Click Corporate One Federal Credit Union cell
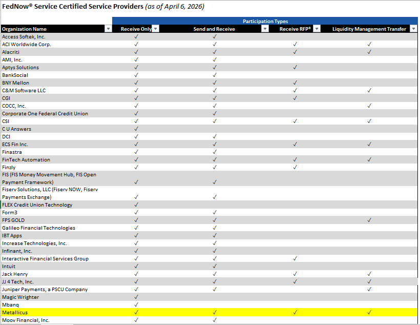 tap(56, 113)
